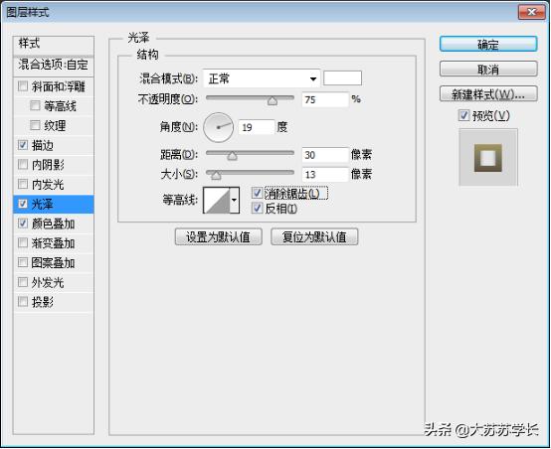Open the 描边 settings panel
This screenshot has height=449, width=551.
43,145
